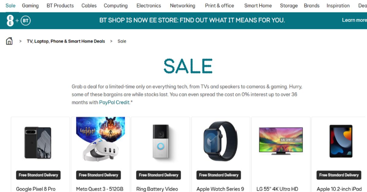Click the home icon in breadcrumb
This screenshot has height=192, width=367.
pos(9,41)
